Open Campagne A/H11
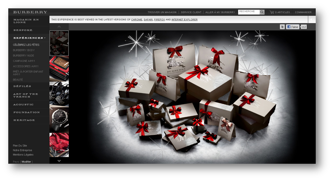Viewport: 332px width, 180px height. click(24, 61)
